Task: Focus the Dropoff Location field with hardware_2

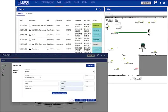Action: 41,89
